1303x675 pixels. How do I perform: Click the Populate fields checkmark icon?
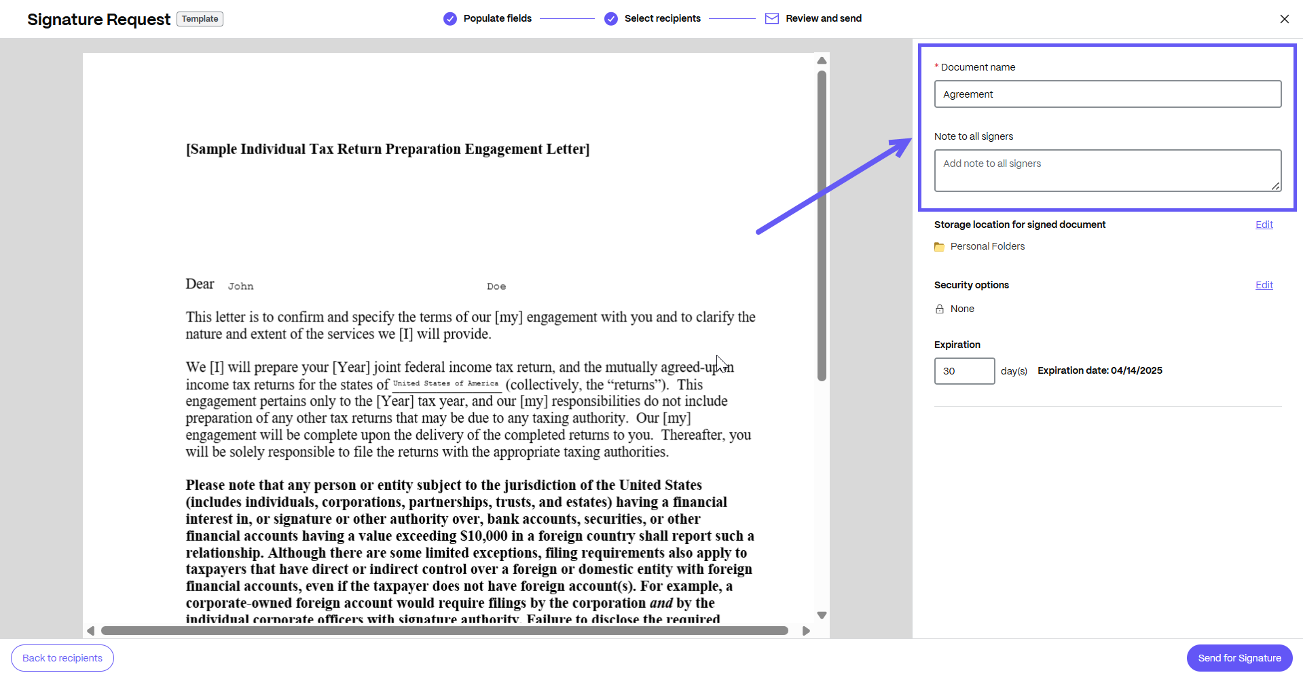coord(449,19)
